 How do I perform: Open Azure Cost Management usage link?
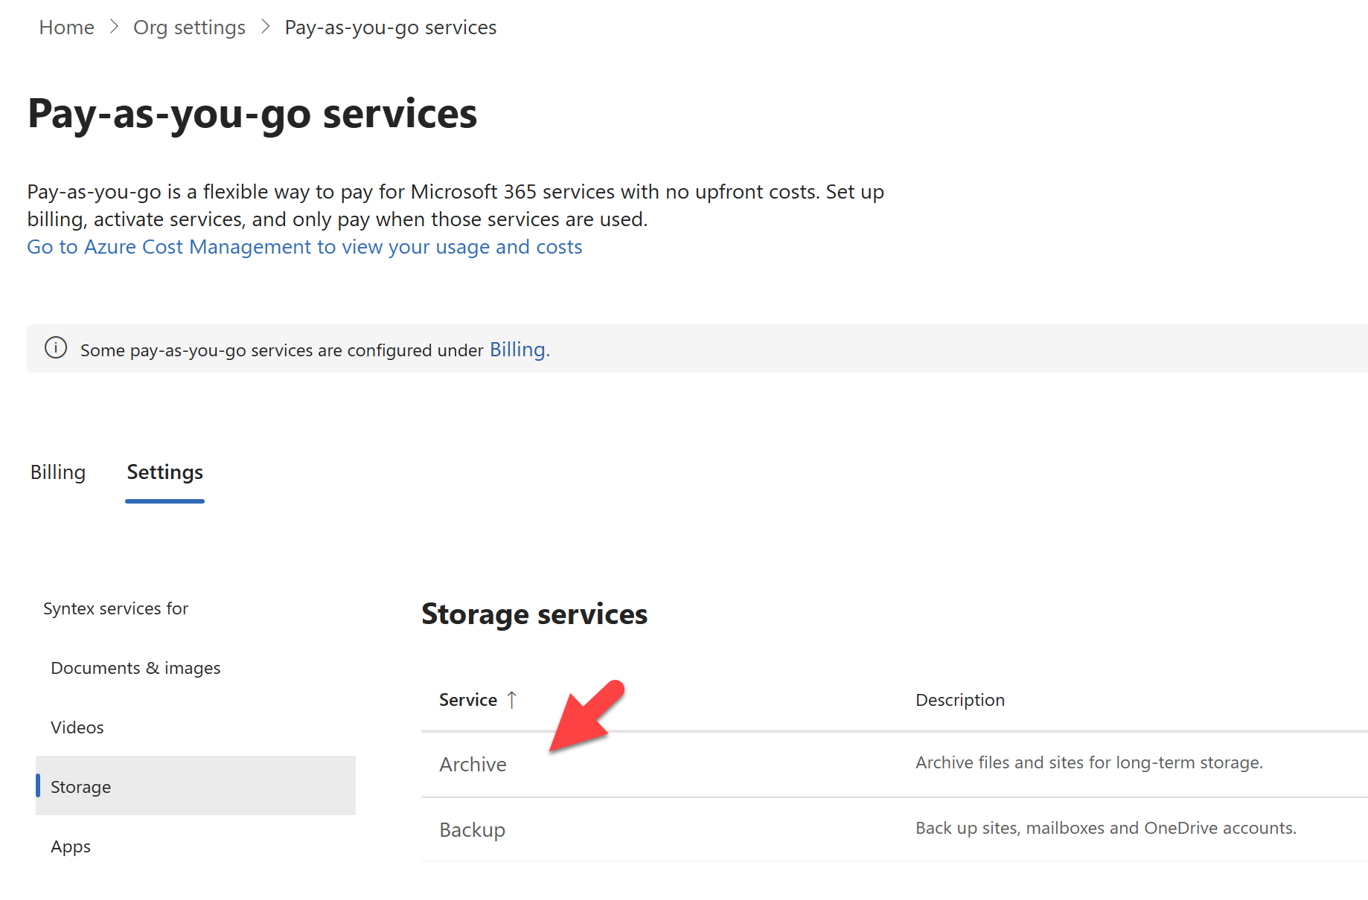tap(304, 247)
